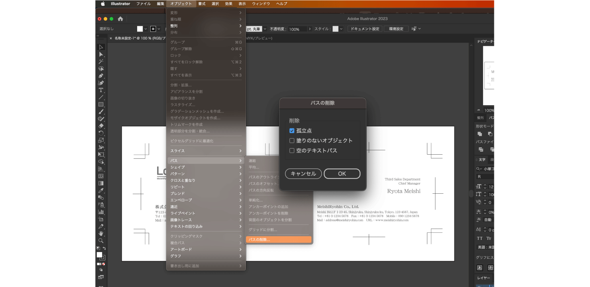Select the Zoom magnifier tool
Viewport: 590px width, 287px height.
coord(101,241)
